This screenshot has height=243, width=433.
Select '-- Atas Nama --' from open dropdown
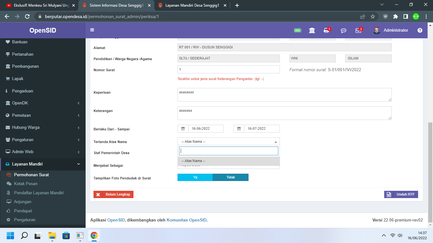(194, 161)
